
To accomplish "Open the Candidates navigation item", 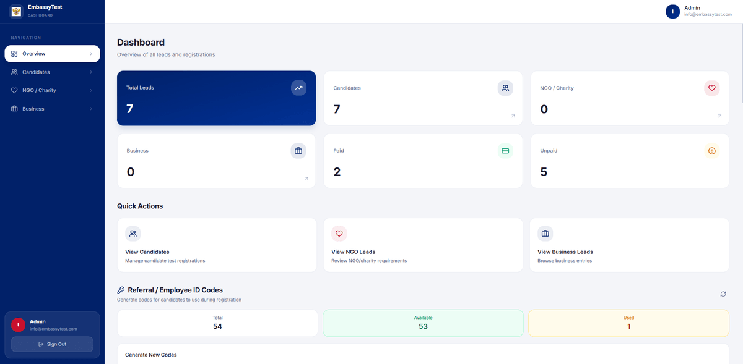I will point(36,72).
